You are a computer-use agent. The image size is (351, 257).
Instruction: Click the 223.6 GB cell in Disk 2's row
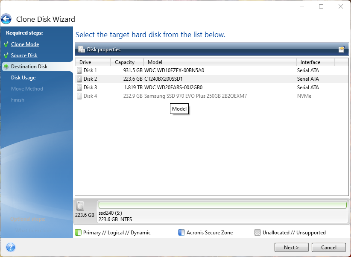pyautogui.click(x=133, y=79)
